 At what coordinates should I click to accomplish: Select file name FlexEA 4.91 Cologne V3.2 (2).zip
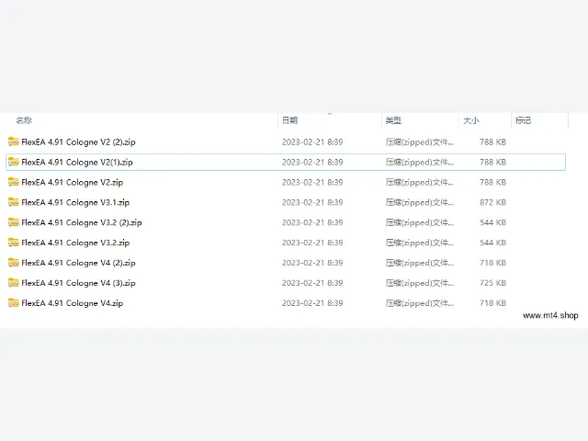pyautogui.click(x=82, y=222)
